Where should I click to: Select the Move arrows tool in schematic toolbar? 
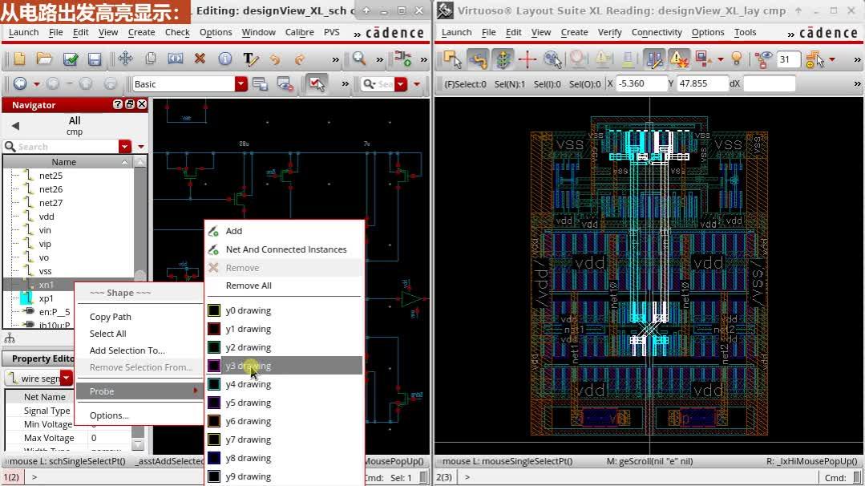(126, 59)
